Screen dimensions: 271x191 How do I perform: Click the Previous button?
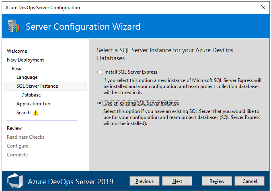click(144, 181)
